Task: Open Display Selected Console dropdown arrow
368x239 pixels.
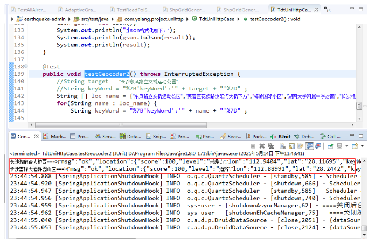Action: click(346, 146)
